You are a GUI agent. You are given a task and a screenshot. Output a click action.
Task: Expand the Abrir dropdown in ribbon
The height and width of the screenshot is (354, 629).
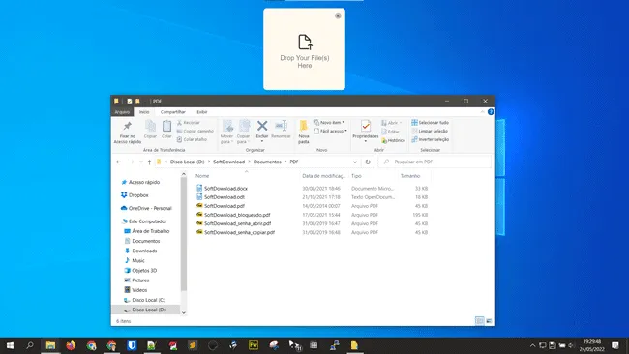pyautogui.click(x=392, y=123)
